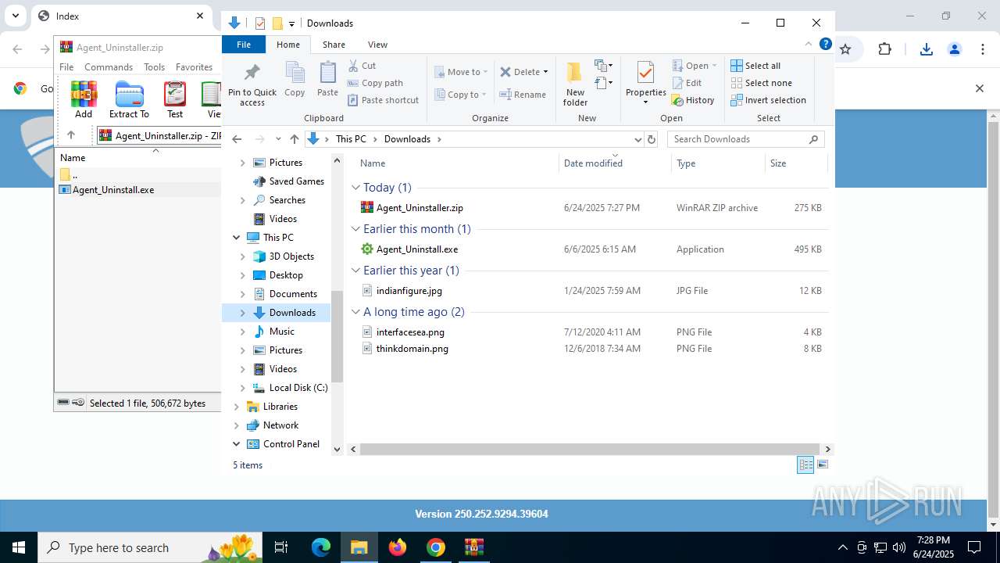
Task: Sort by Size column header
Action: [x=795, y=163]
